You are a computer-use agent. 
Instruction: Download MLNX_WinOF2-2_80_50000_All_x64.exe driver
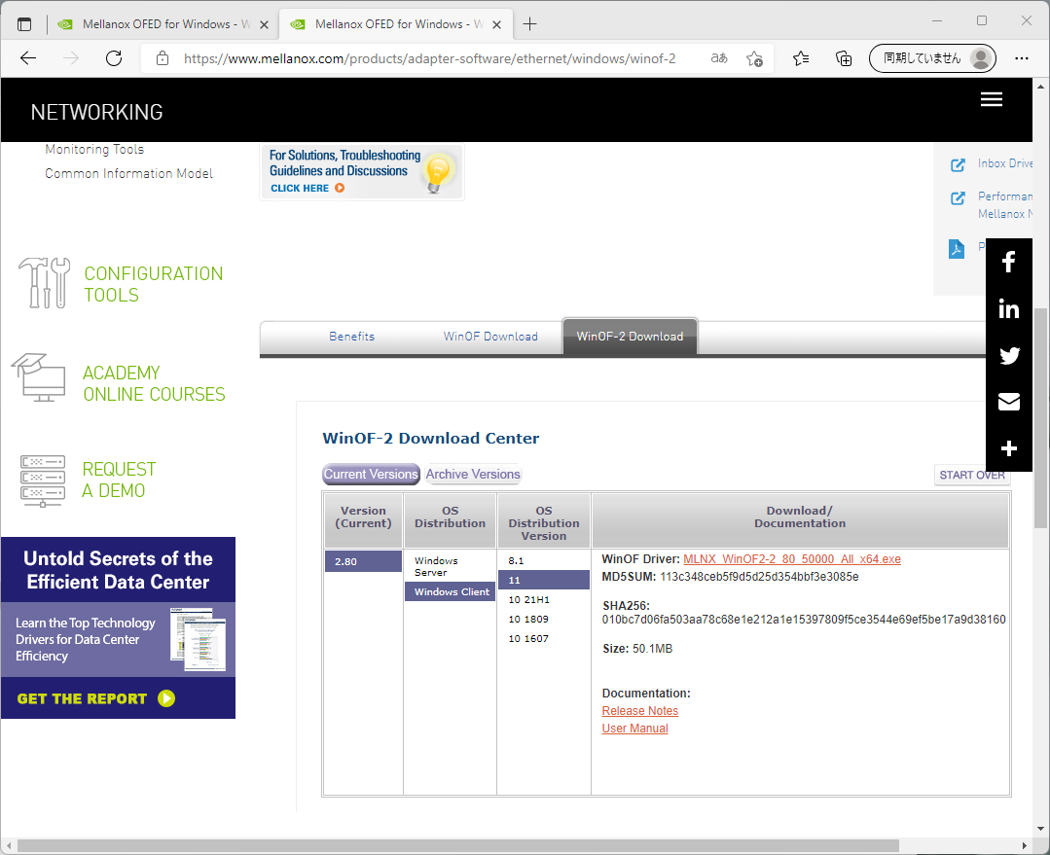click(x=791, y=559)
